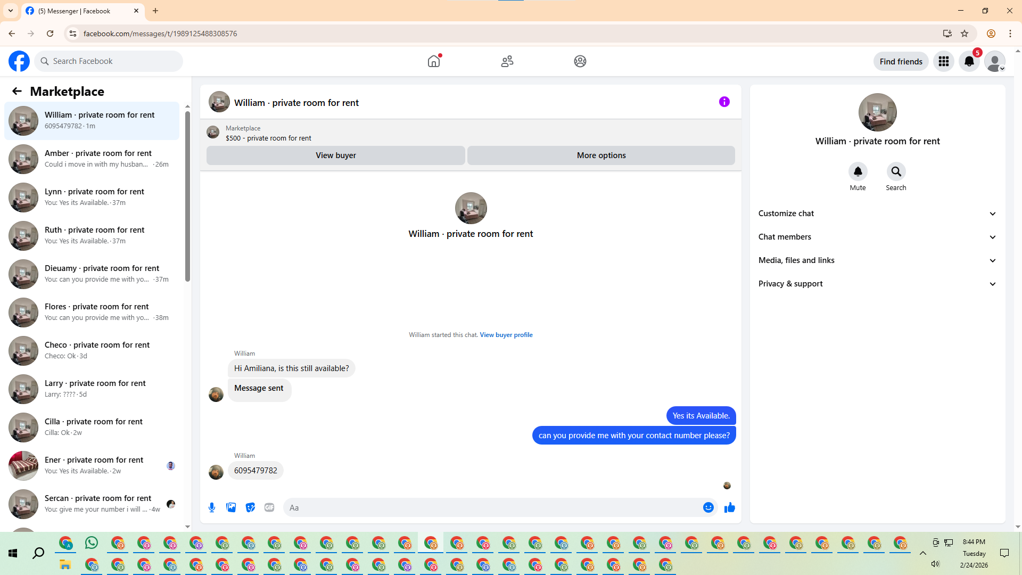This screenshot has height=575, width=1022.
Task: Open the View buyer profile link
Action: pyautogui.click(x=506, y=335)
